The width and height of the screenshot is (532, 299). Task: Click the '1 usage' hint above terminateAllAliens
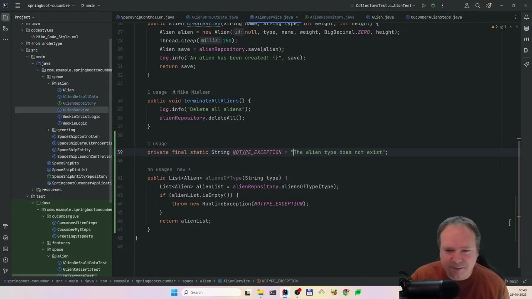coord(157,92)
